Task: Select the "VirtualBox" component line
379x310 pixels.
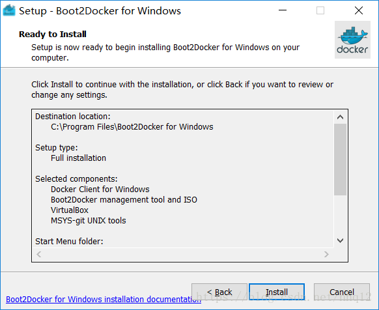Action: (x=70, y=210)
